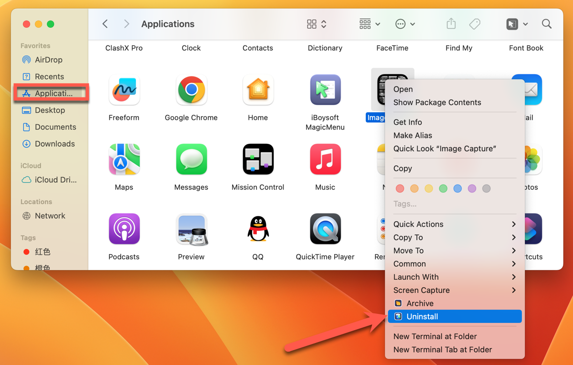Open the ellipsis action menu dropdown
Viewport: 573px width, 365px height.
[x=405, y=24]
